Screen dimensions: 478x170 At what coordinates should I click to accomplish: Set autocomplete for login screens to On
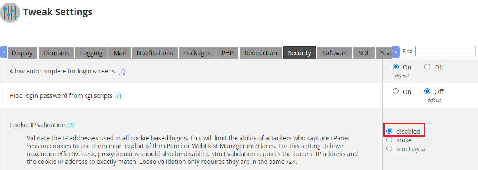tap(395, 67)
